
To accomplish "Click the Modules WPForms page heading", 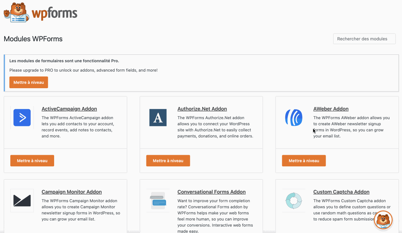I will pyautogui.click(x=33, y=39).
